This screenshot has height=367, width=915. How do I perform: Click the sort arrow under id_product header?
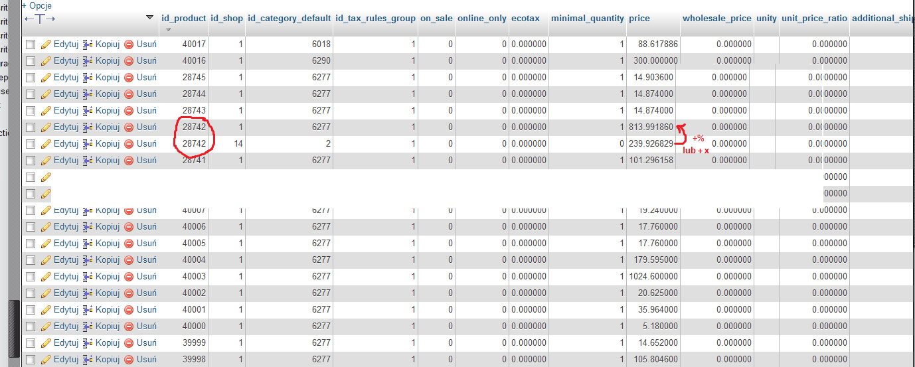[x=168, y=29]
